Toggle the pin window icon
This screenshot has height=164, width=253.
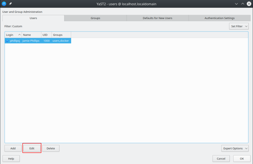(x=10, y=4)
